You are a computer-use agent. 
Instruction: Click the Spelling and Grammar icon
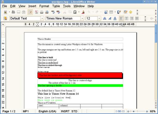pos(53,12)
